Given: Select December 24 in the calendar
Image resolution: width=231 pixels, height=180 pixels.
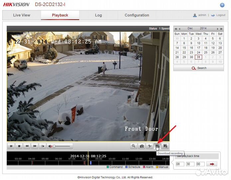Looking at the screenshot, I should point(198,52).
